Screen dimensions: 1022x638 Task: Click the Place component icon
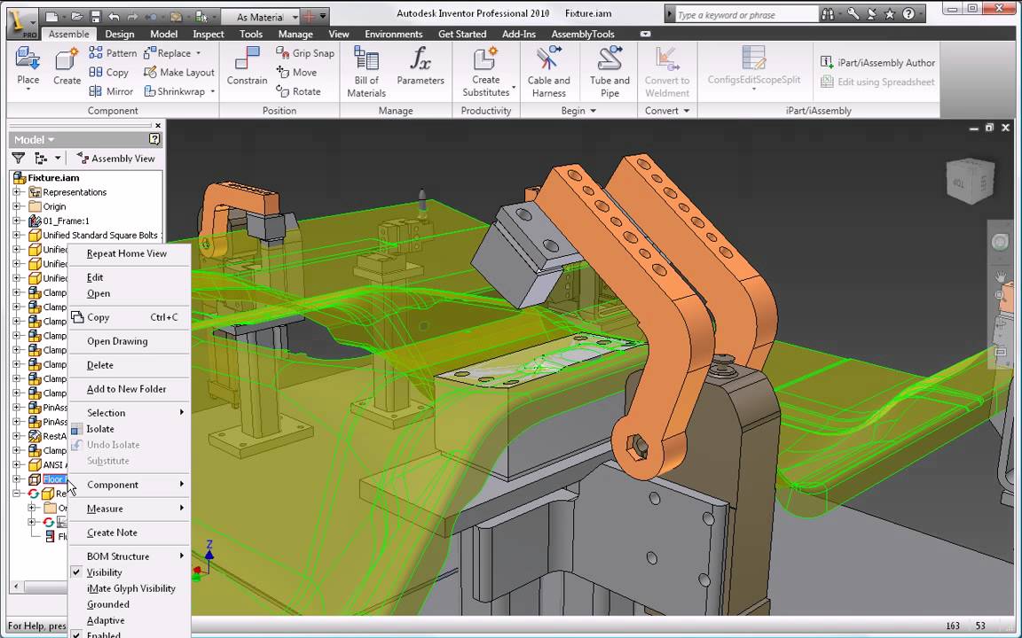click(x=28, y=60)
